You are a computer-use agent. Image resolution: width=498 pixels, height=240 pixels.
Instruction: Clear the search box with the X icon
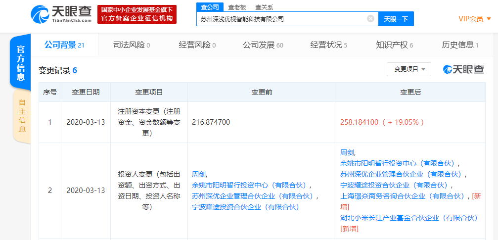pos(370,19)
